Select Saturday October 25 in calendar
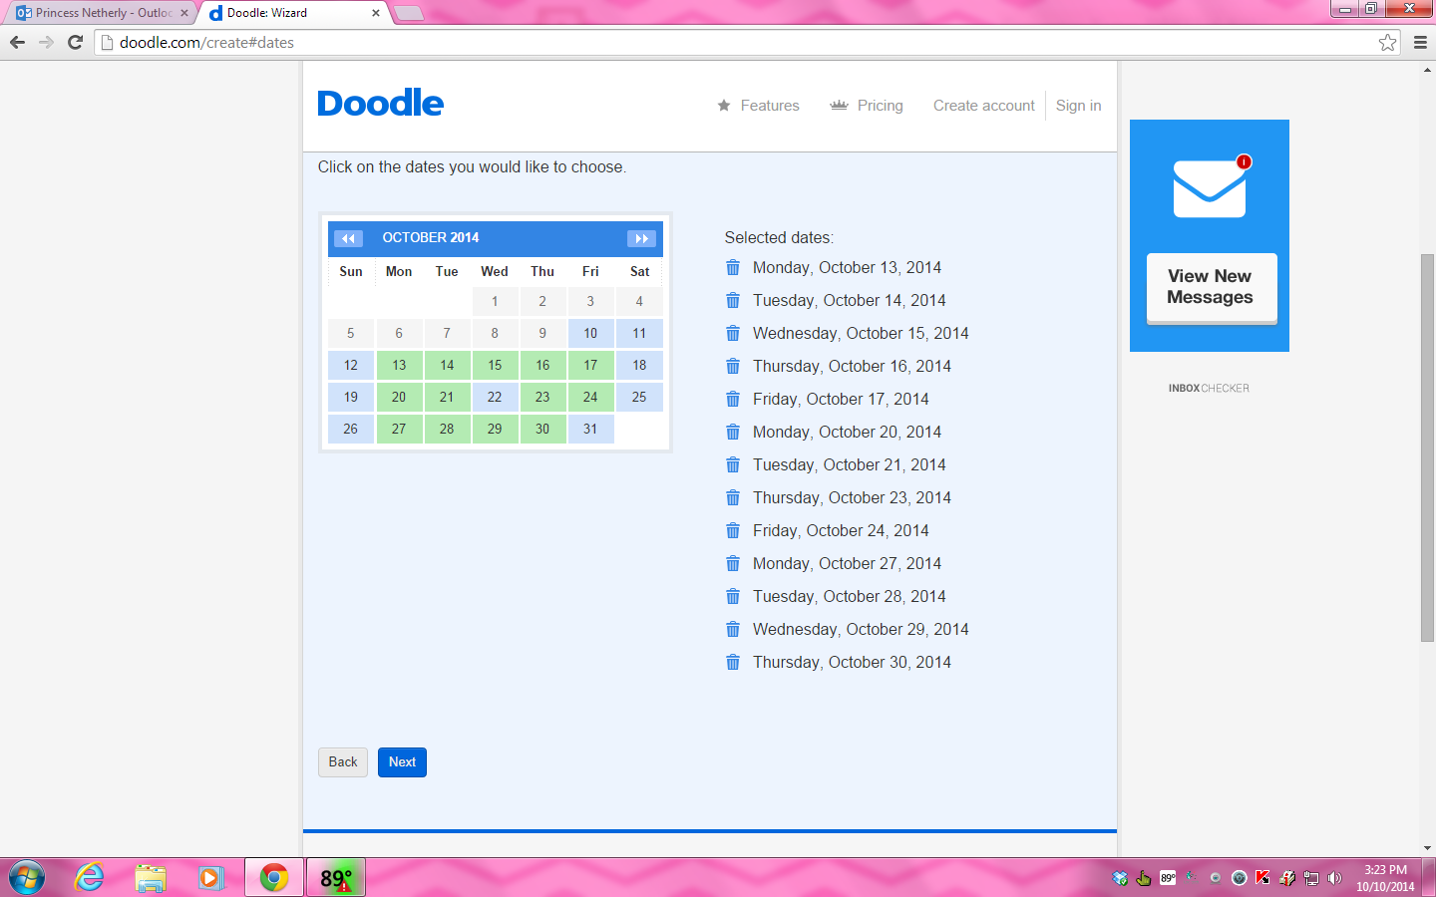The image size is (1436, 897). pos(639,397)
